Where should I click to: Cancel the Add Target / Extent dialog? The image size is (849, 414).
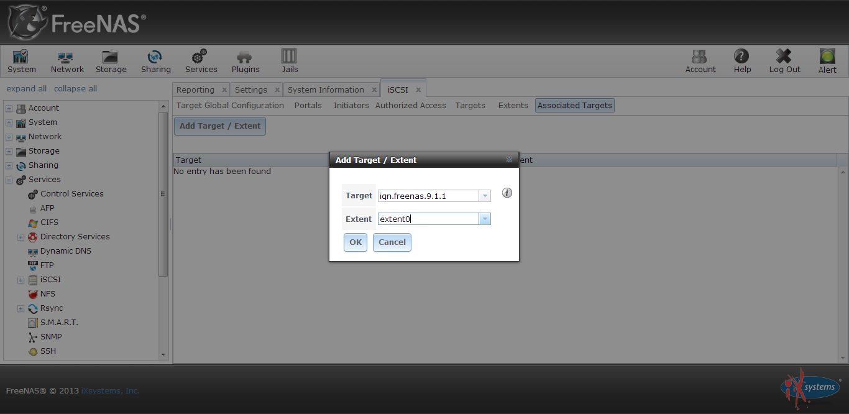392,242
